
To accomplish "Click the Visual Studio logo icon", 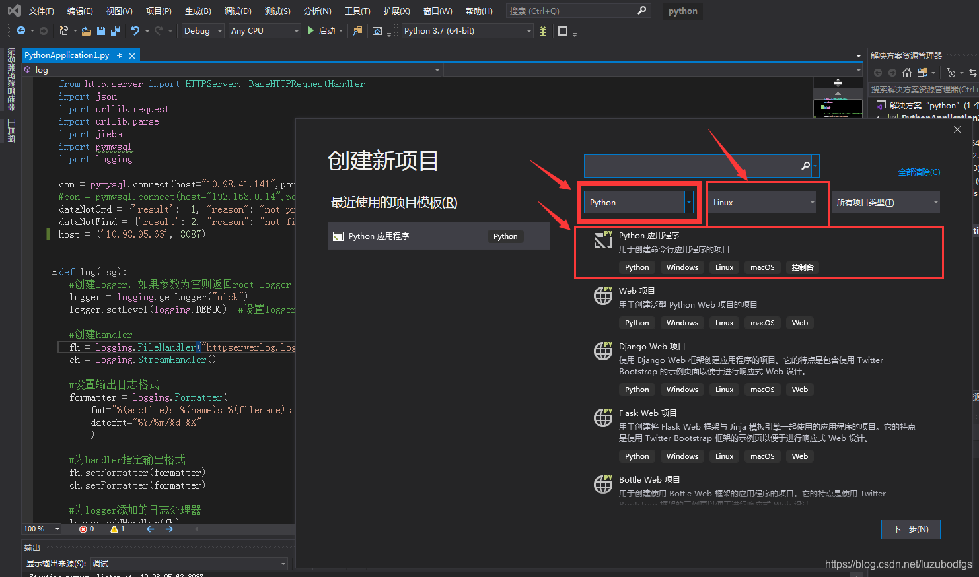I will [14, 11].
